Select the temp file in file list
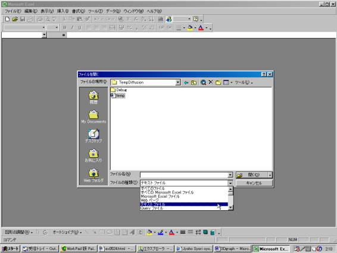 118,95
